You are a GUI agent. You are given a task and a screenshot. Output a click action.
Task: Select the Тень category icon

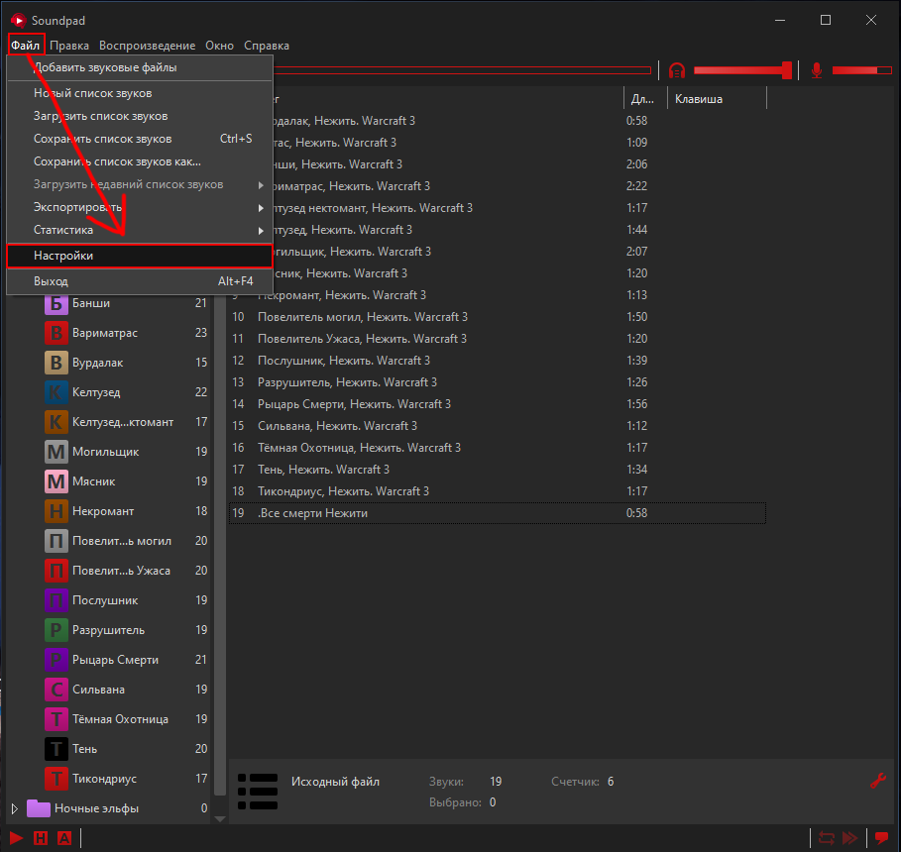tap(56, 749)
